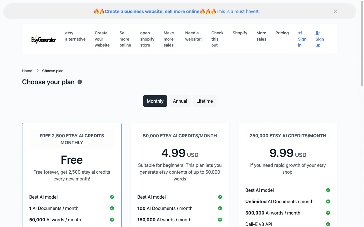Go to Home in breadcrumb
Viewport: 364px width, 227px height.
[x=27, y=71]
